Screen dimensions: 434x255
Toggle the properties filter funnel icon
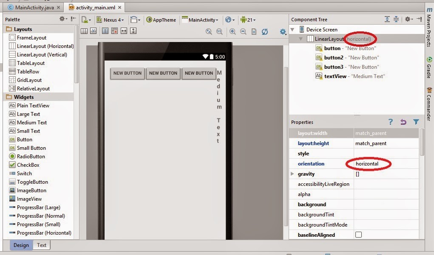coord(416,122)
